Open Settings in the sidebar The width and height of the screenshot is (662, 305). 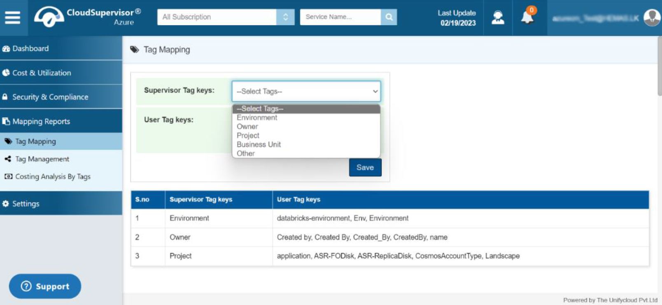tap(61, 204)
